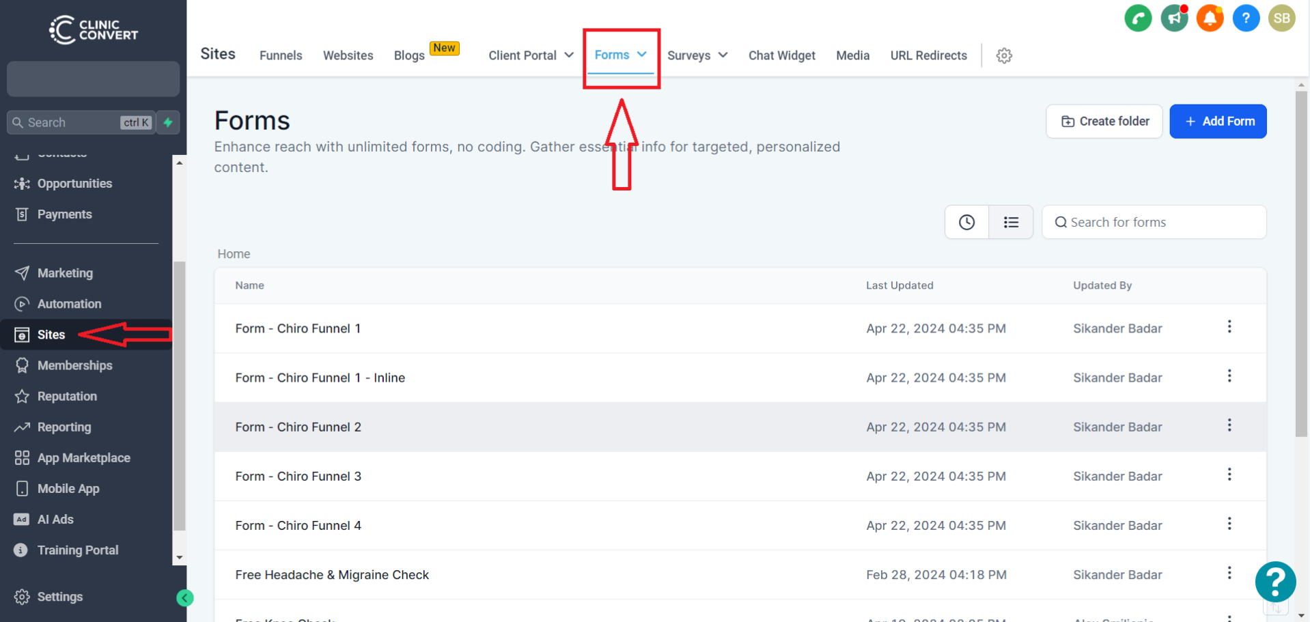1310x622 pixels.
Task: Open options for Form - Chiro Funnel 4
Action: 1229,524
